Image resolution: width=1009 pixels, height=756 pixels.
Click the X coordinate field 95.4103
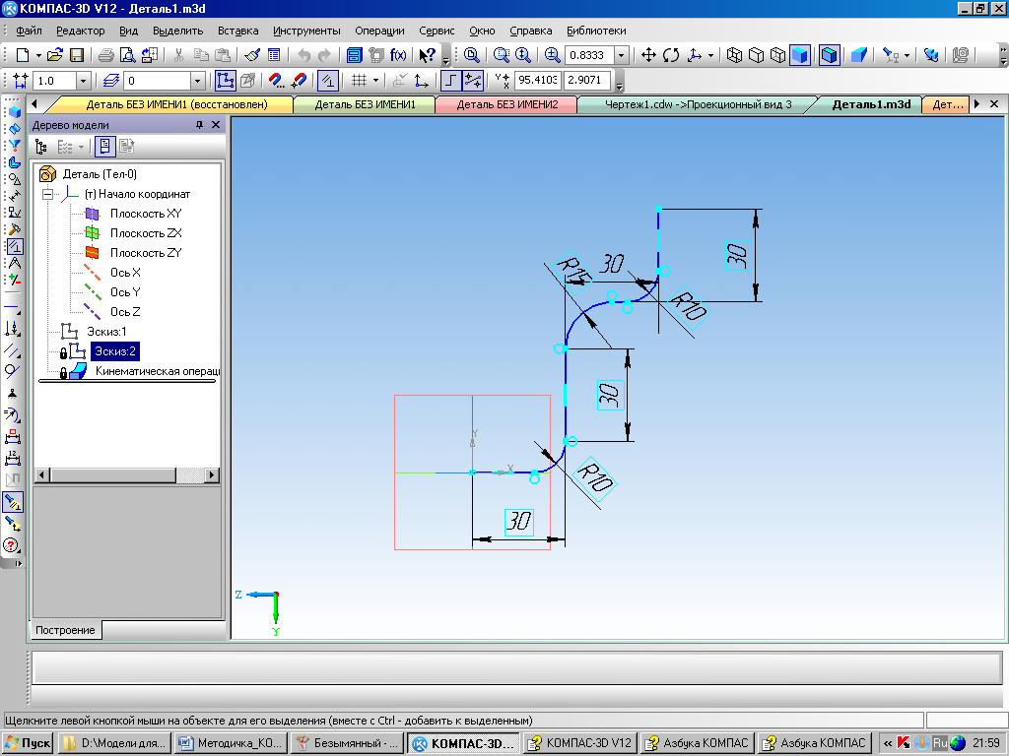pos(538,81)
